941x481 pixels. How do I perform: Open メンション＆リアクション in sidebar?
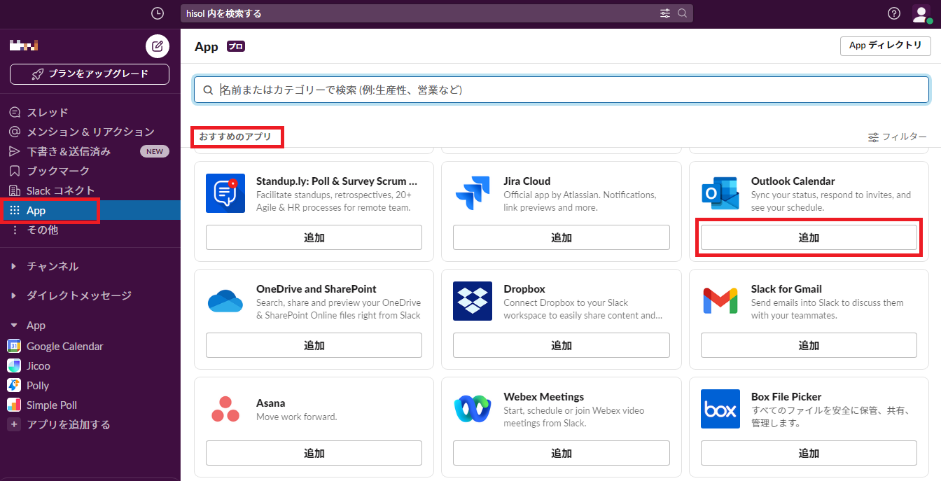click(90, 132)
